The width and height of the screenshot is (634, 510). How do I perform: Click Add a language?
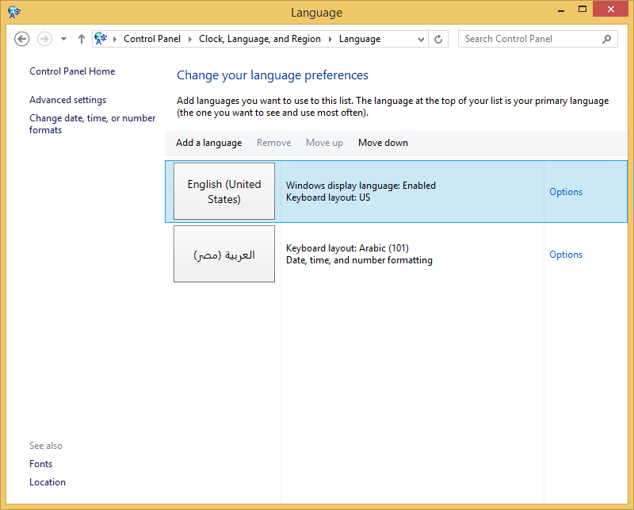(209, 143)
